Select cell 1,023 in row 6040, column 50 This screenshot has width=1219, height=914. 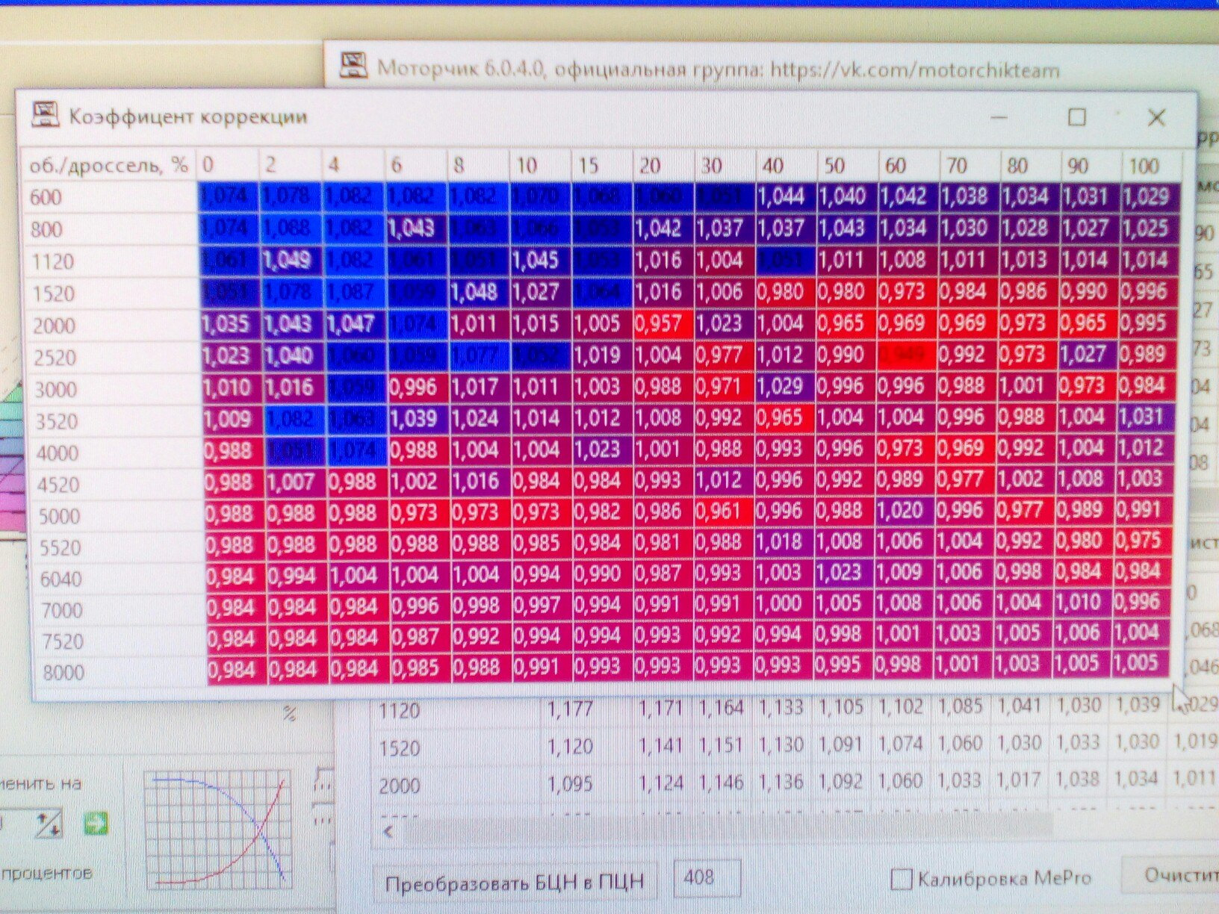[844, 573]
